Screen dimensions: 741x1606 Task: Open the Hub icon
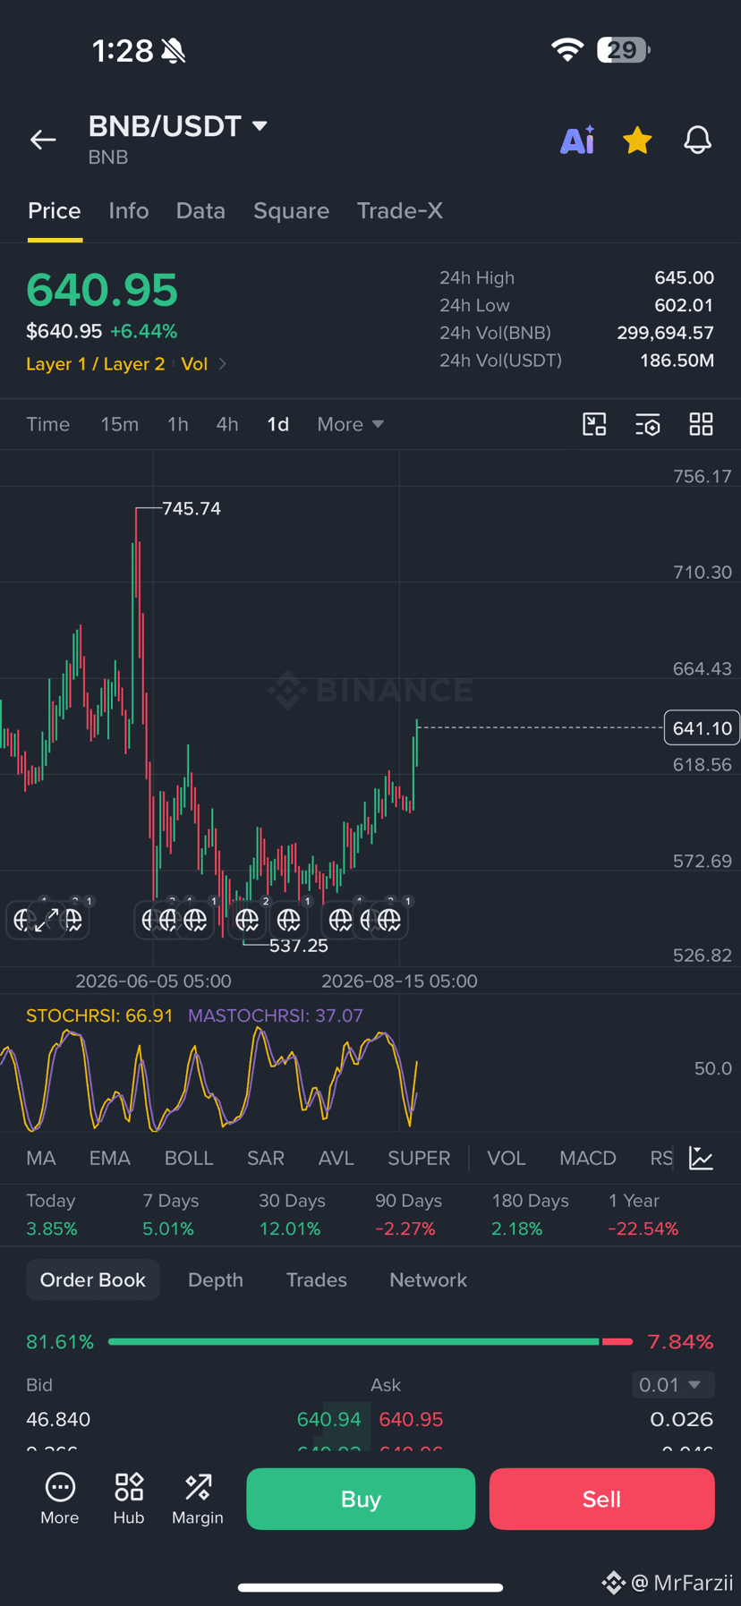129,1499
